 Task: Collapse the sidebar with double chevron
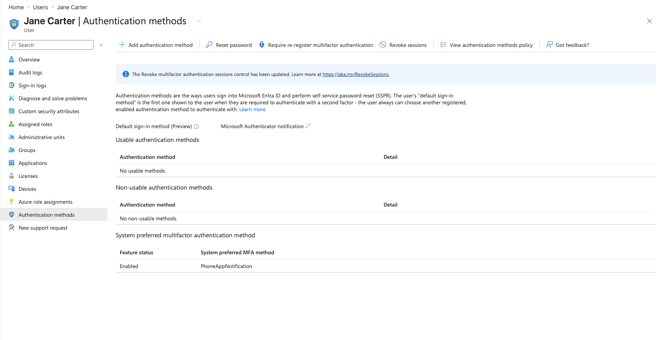pos(101,45)
